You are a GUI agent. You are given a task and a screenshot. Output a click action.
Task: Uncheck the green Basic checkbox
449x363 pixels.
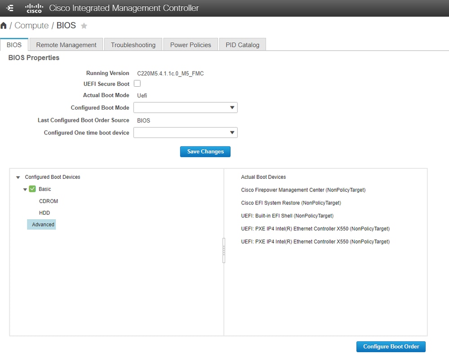pyautogui.click(x=32, y=189)
